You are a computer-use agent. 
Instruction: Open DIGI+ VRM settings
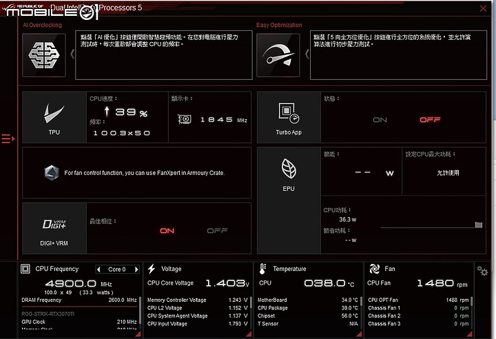coord(54,228)
